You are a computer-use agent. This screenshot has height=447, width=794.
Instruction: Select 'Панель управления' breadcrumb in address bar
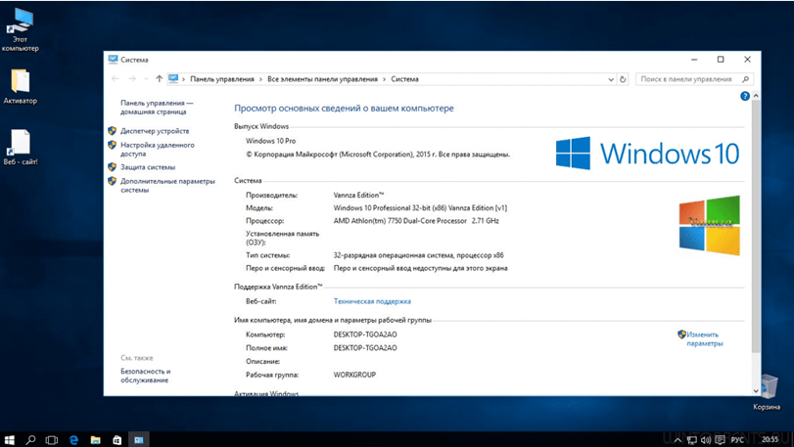[x=221, y=79]
